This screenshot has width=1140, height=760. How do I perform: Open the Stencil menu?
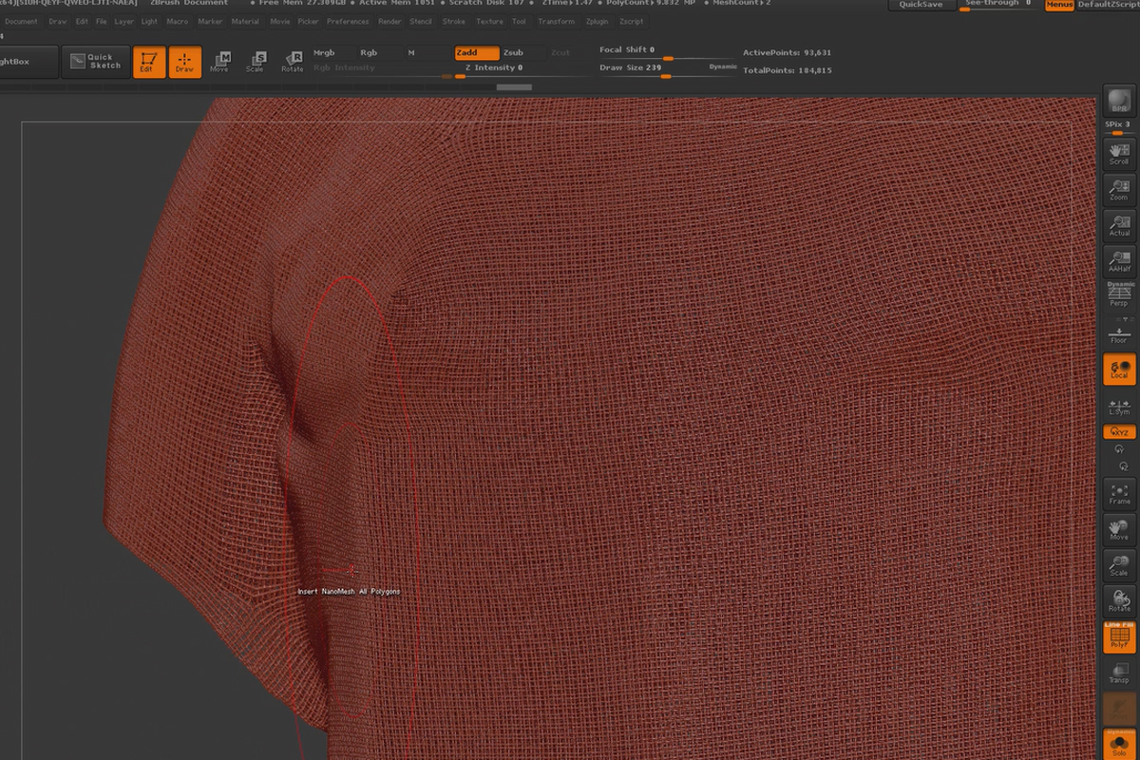pos(421,21)
